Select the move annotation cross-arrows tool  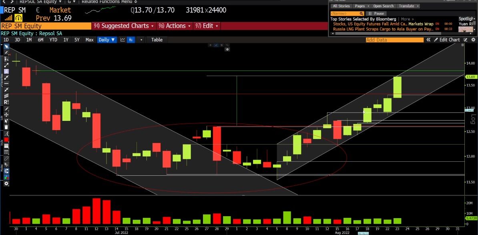6,115
